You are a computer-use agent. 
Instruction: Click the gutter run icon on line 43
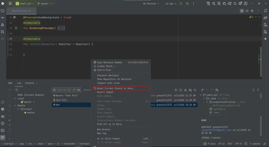(16, 28)
